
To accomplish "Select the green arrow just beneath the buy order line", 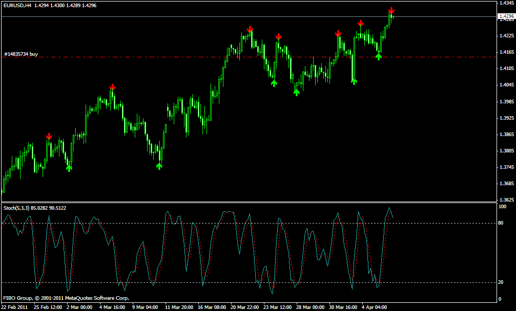I will click(379, 57).
